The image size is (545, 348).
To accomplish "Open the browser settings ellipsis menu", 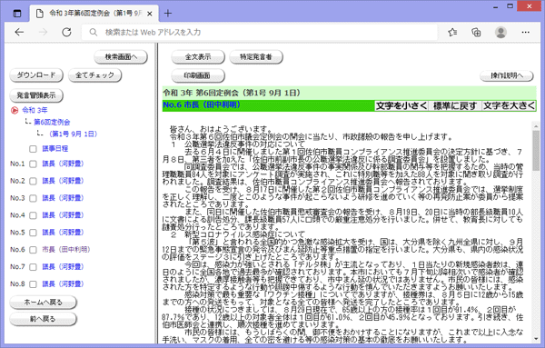I will tap(526, 33).
